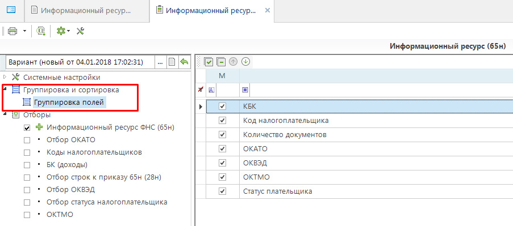The height and width of the screenshot is (226, 513).
Task: Select Отбор строк к приказу 65н (28н) label
Action: (x=104, y=177)
